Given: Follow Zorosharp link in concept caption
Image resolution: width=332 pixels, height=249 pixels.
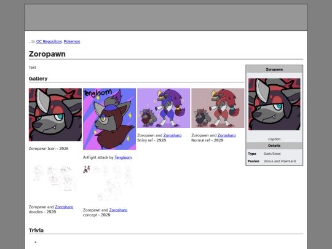Looking at the screenshot, I should point(118,210).
